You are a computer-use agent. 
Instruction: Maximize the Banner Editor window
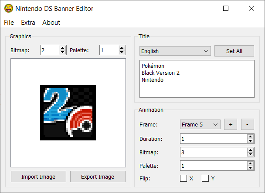tap(226, 8)
